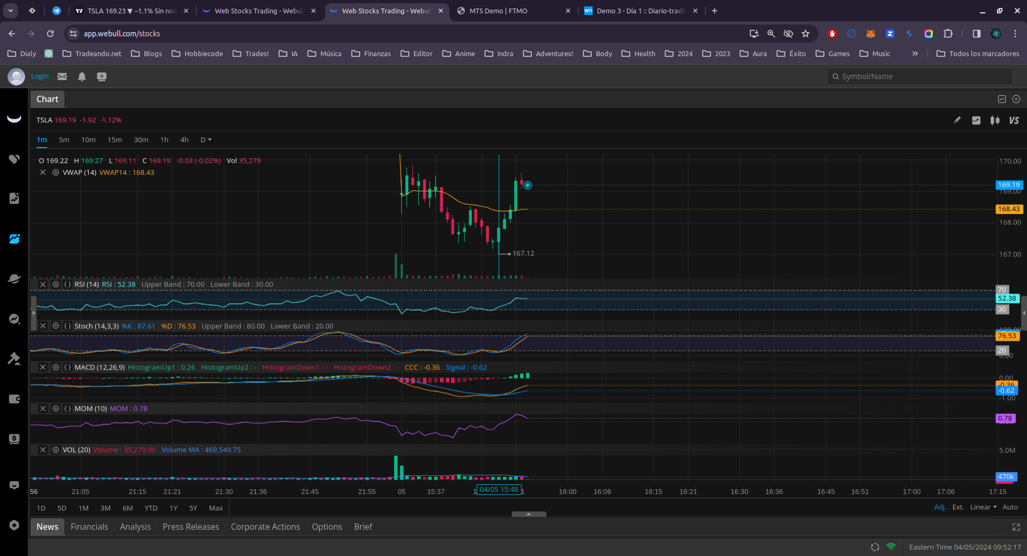
Task: Select the 5m timeframe tab
Action: [64, 140]
